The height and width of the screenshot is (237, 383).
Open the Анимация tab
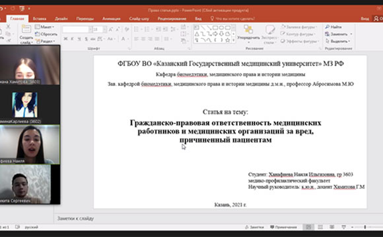click(x=111, y=18)
